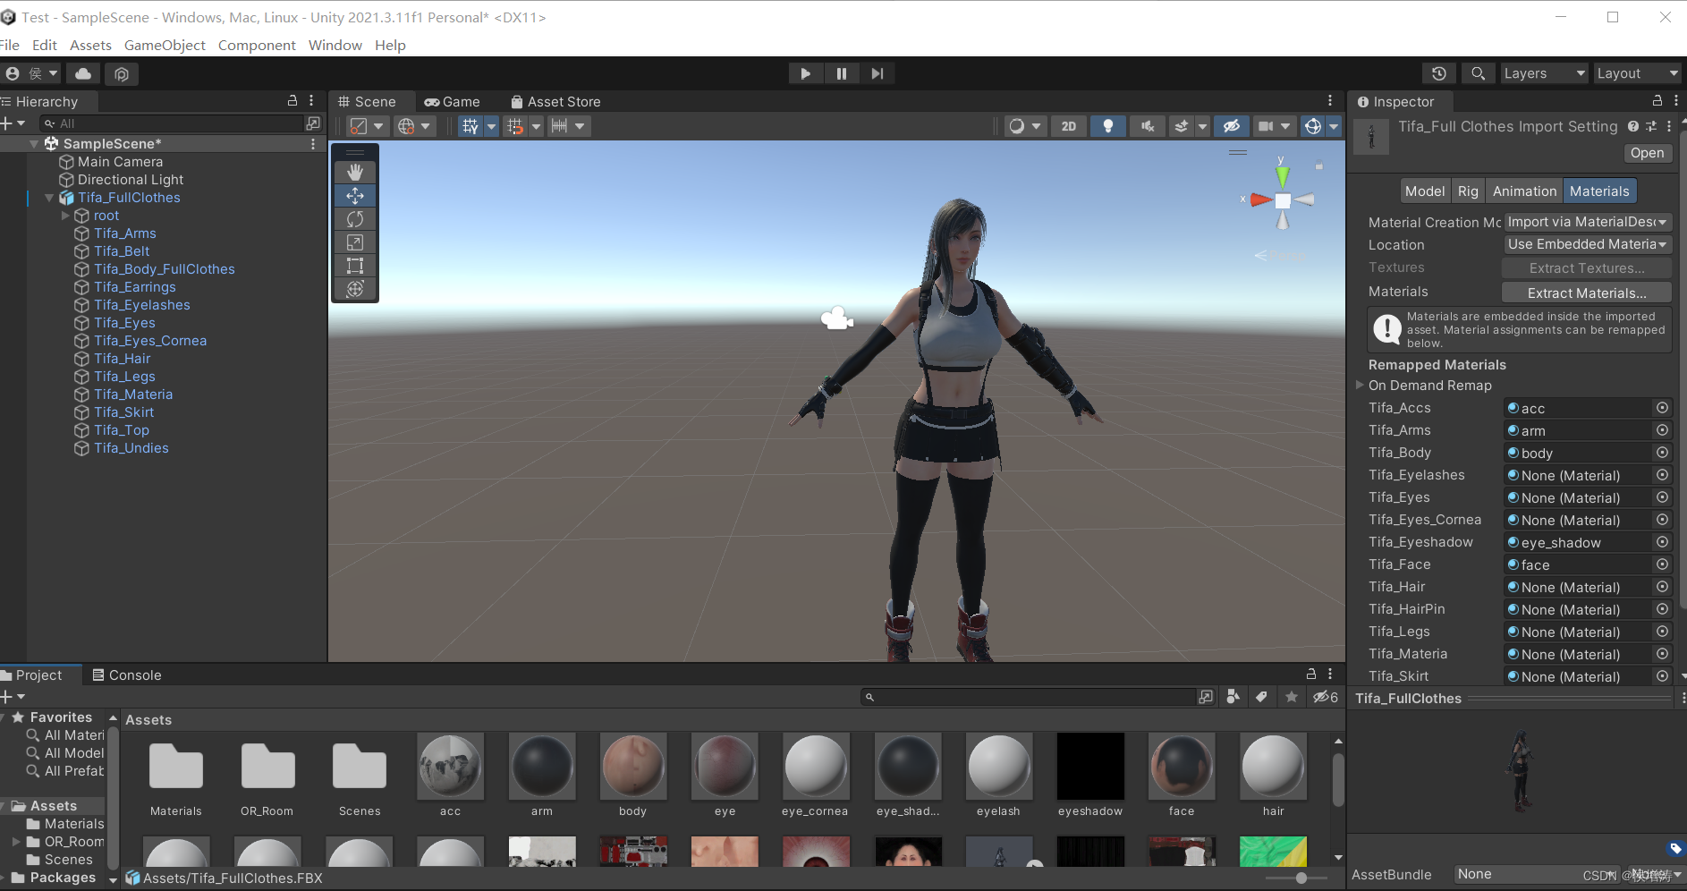Toggle the scene grid visibility icon
The width and height of the screenshot is (1687, 891).
tap(470, 126)
